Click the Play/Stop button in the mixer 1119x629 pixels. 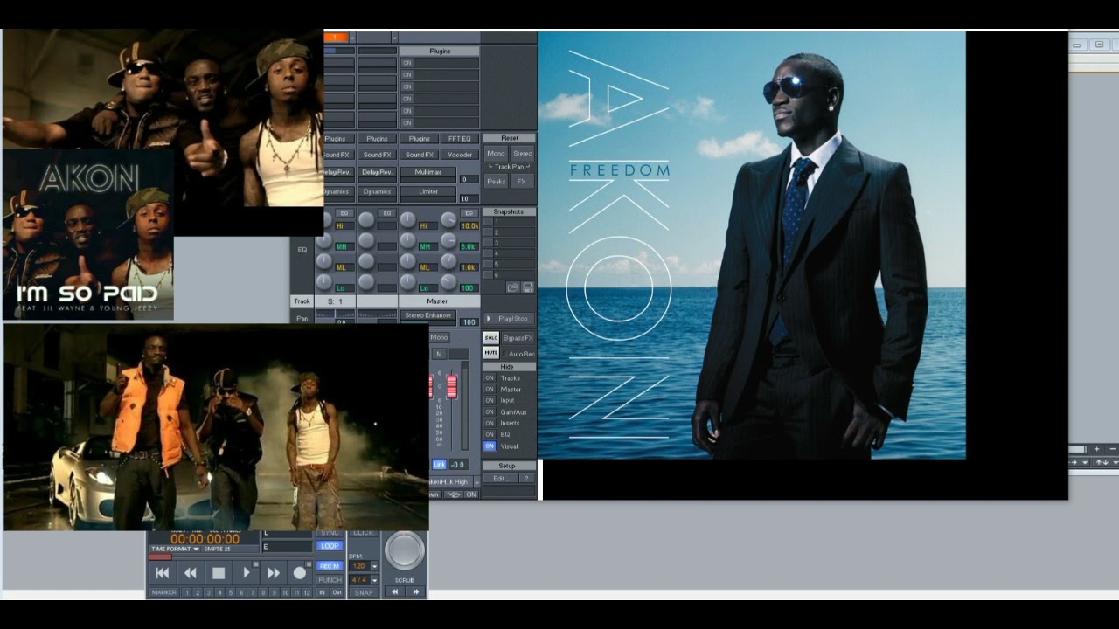509,319
